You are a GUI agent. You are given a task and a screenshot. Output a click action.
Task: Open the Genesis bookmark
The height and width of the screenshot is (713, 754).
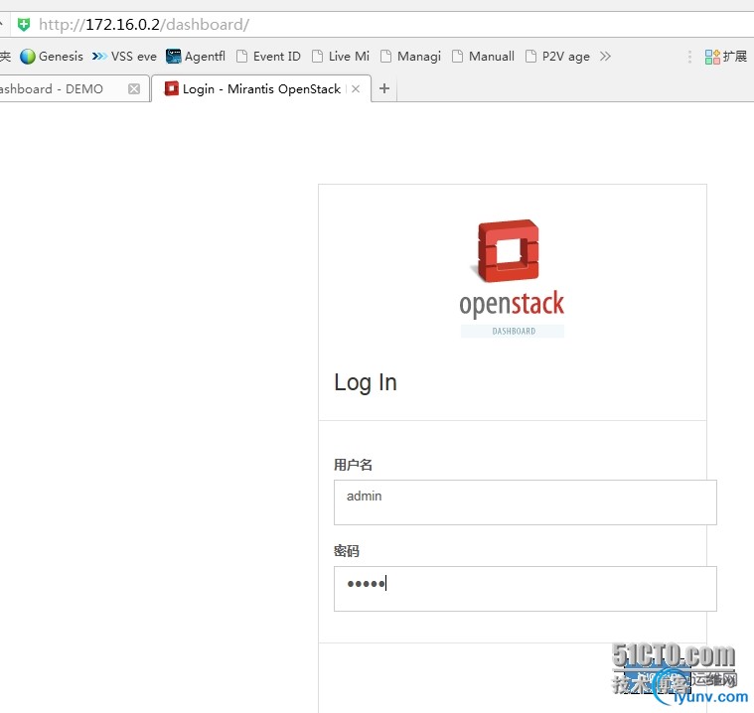click(52, 57)
